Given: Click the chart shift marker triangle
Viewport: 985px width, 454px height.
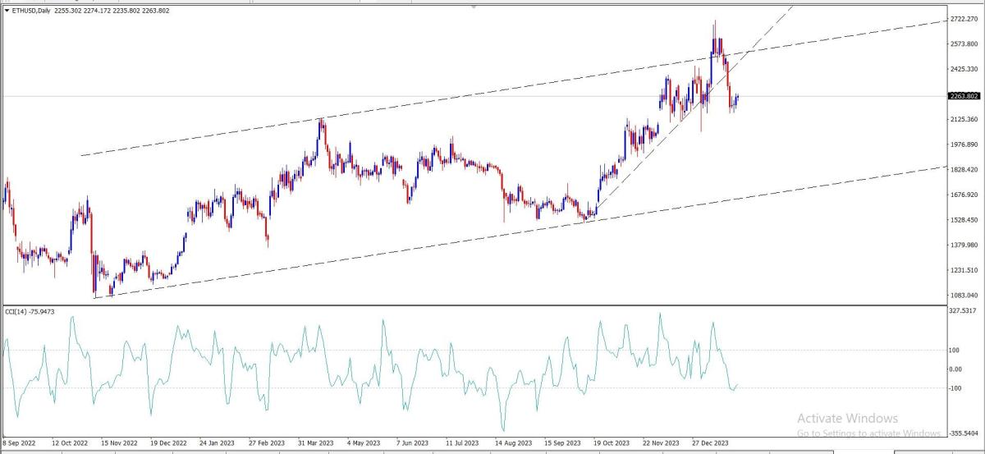Looking at the screenshot, I should [x=473, y=6].
